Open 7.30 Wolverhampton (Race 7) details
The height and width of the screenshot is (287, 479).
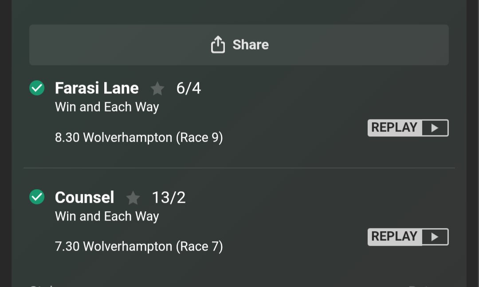click(x=139, y=246)
